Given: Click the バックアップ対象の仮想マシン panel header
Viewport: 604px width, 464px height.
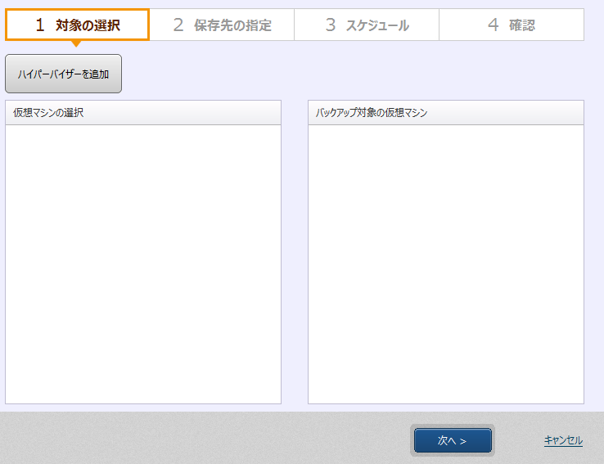Looking at the screenshot, I should pyautogui.click(x=445, y=113).
